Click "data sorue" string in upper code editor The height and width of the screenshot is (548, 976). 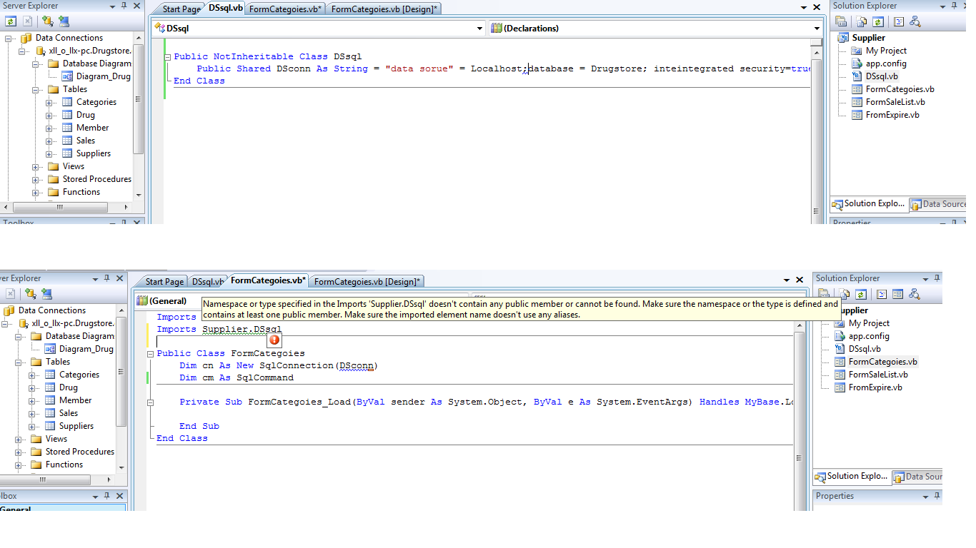coord(419,69)
